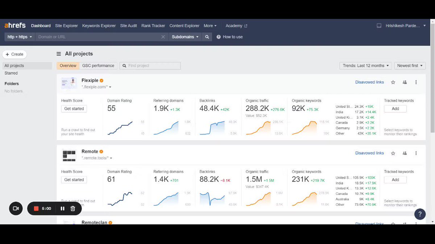Viewport: 435px width, 244px height.
Task: Open the help question mark bubble
Action: pos(420,214)
